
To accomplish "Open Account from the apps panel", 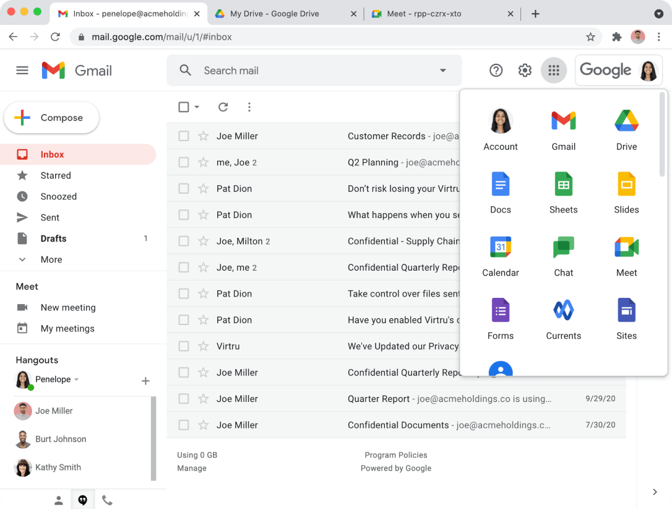I will pyautogui.click(x=500, y=129).
